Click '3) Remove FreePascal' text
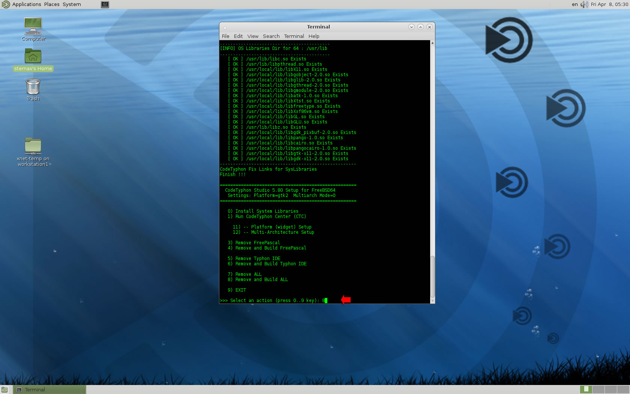 (x=253, y=243)
